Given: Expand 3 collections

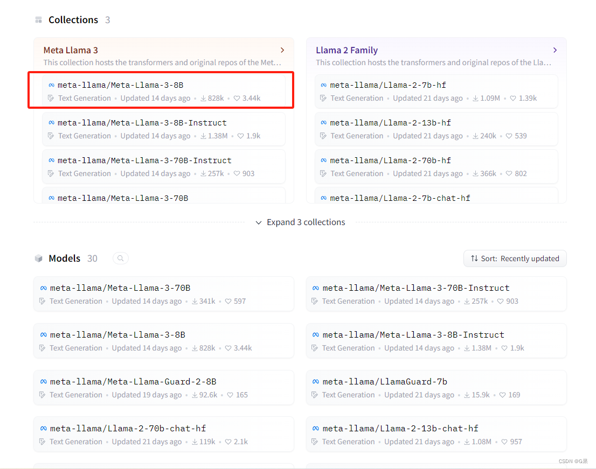Looking at the screenshot, I should pos(300,222).
